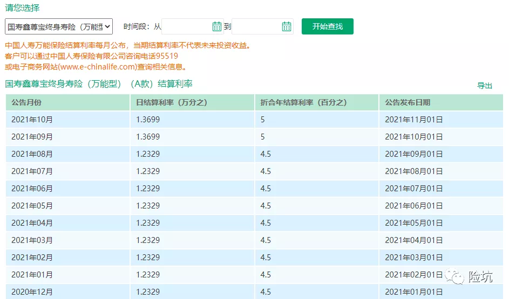Click the 2021年05月01日 publish date cell
This screenshot has width=509, height=299.
click(x=441, y=223)
